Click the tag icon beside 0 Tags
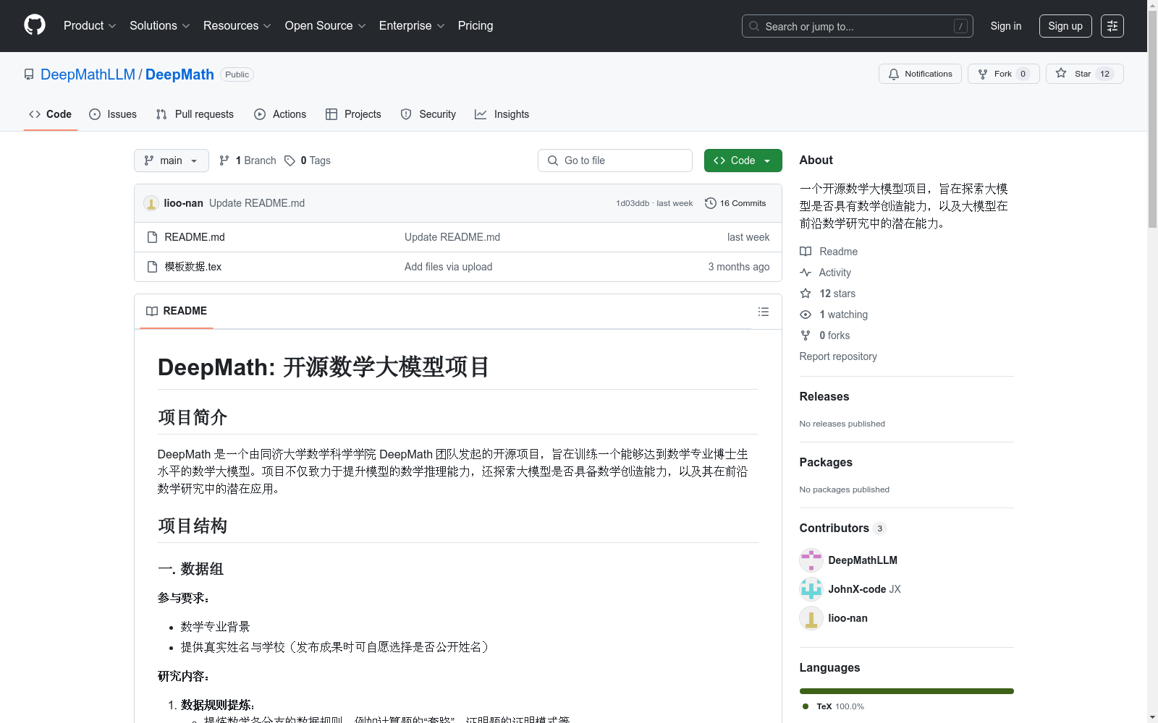This screenshot has width=1158, height=723. (x=289, y=161)
